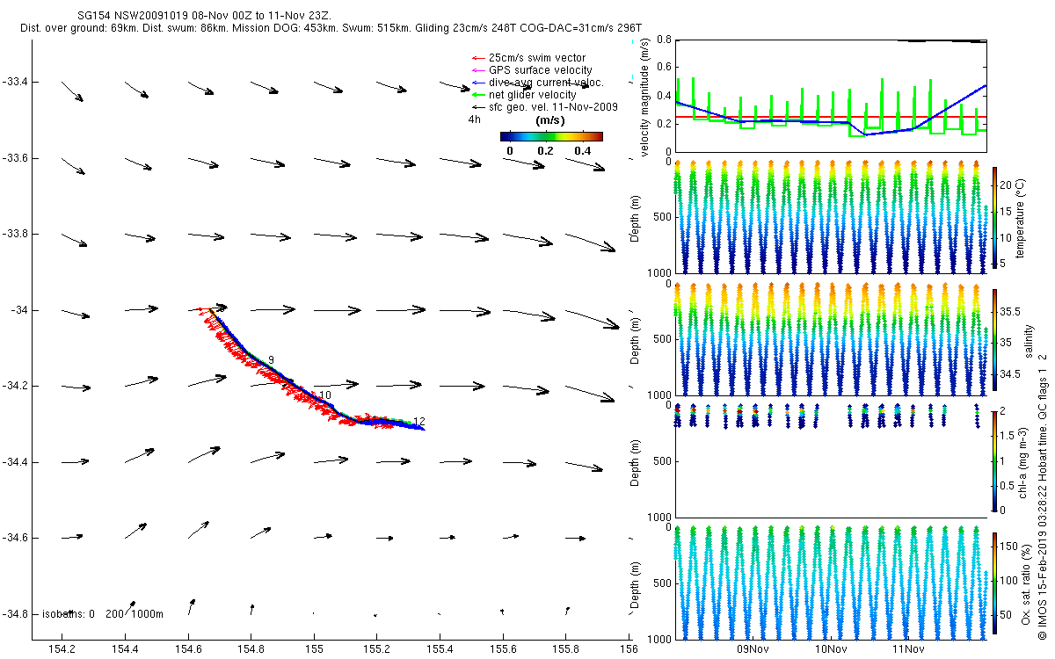Click the 'Dist. over ground: 69km' subtitle line
Screen dimensions: 1055x659
(331, 29)
